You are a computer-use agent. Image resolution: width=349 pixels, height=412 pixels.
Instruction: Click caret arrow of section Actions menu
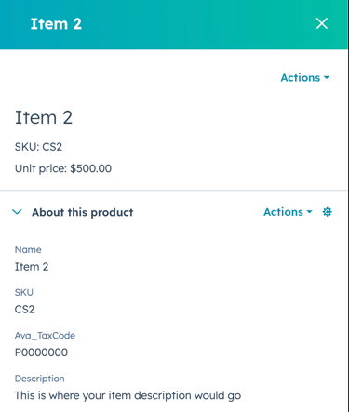tap(309, 212)
